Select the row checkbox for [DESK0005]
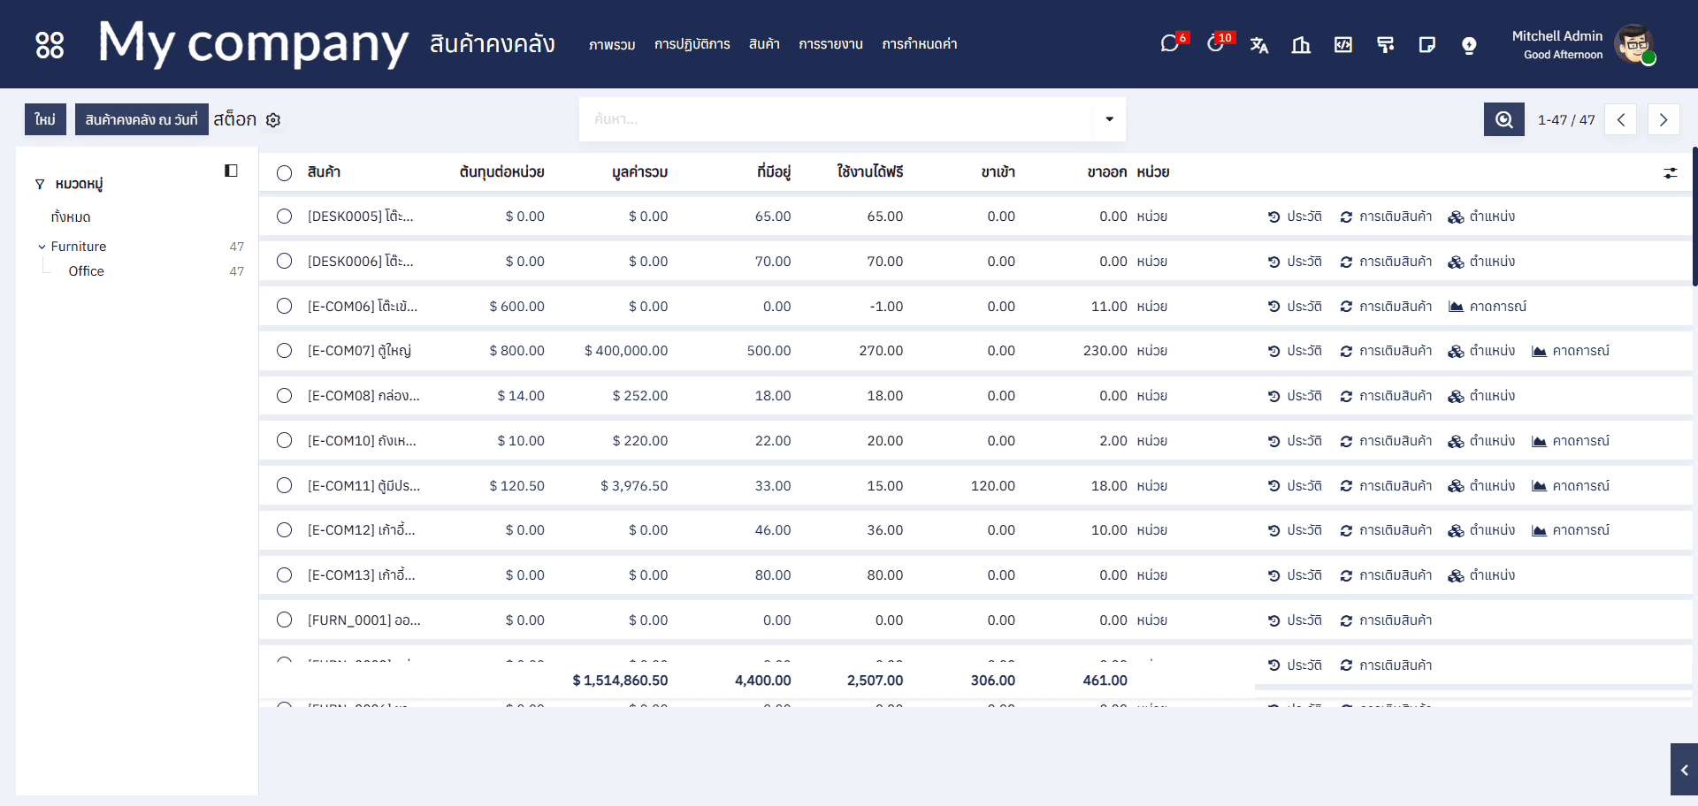 pyautogui.click(x=284, y=217)
